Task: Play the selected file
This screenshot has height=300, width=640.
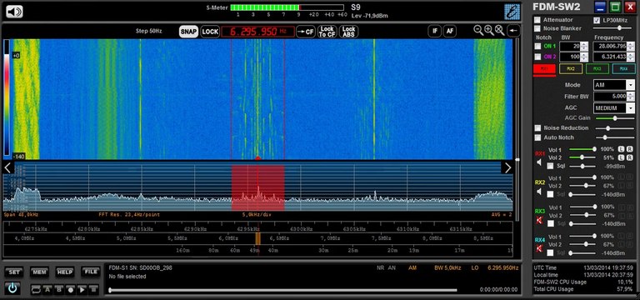Action: coord(82,289)
